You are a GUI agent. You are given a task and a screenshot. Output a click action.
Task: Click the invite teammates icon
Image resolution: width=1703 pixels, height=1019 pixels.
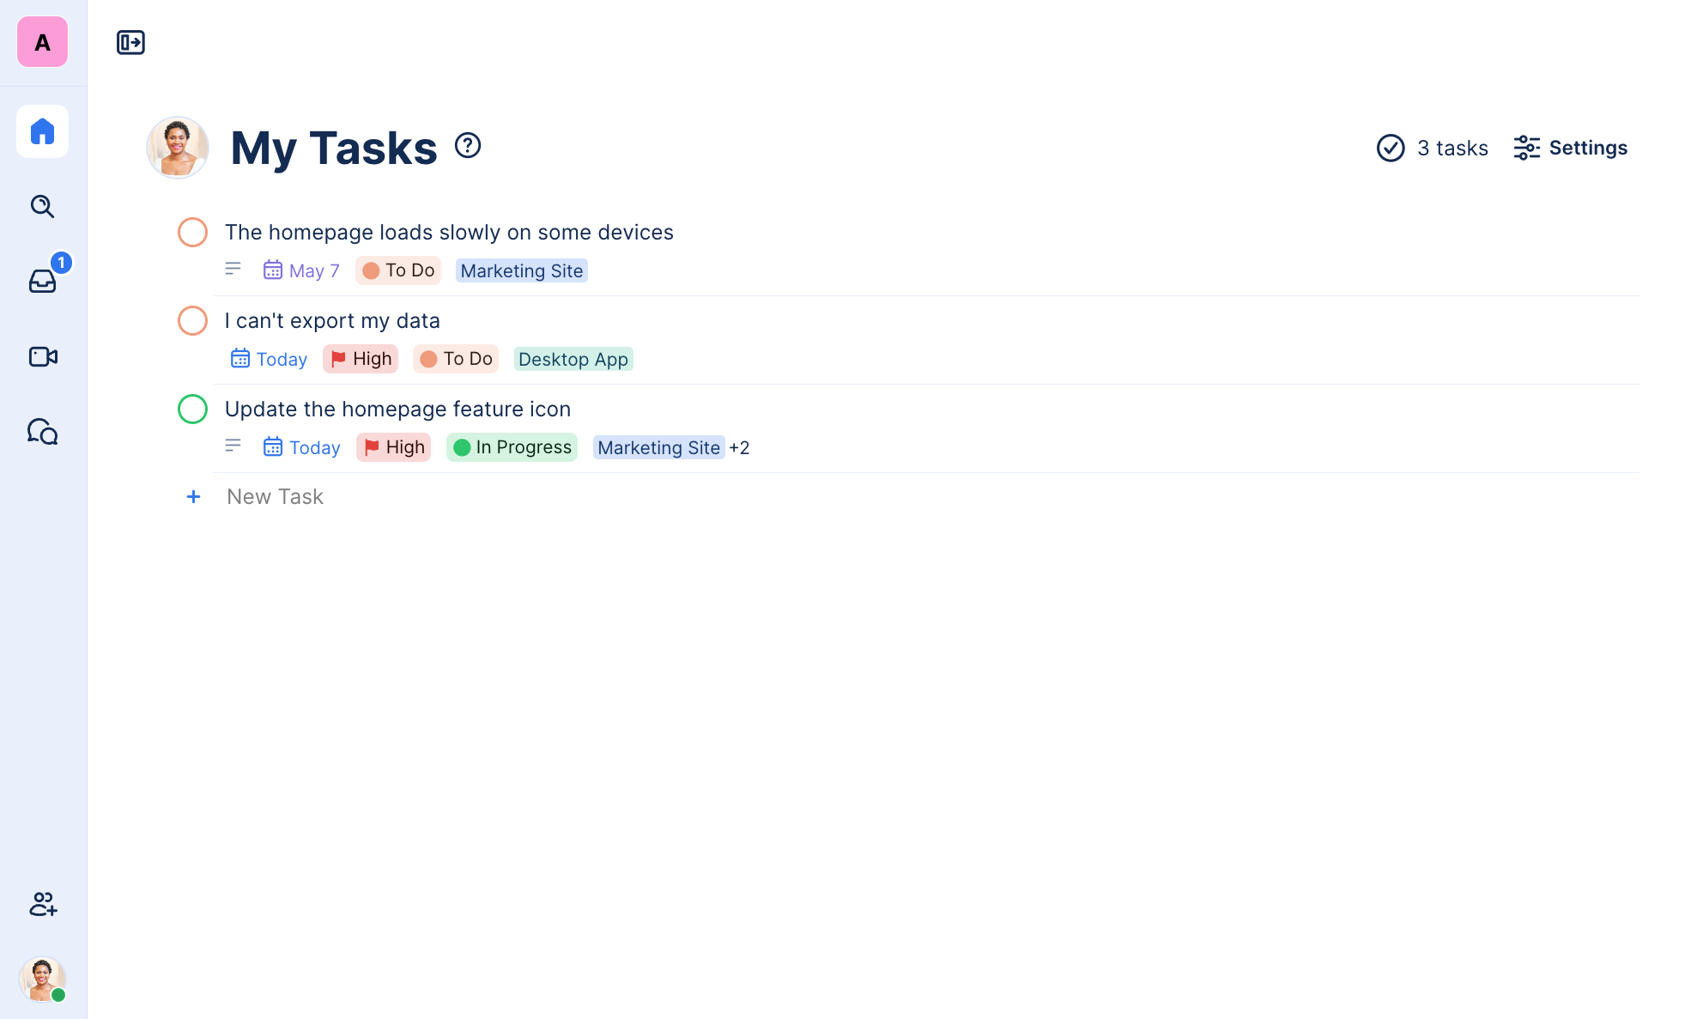pos(42,904)
